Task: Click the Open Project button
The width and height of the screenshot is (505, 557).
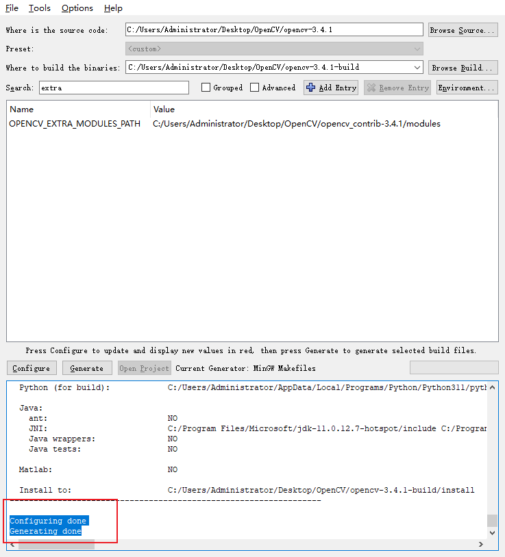Action: coord(144,368)
